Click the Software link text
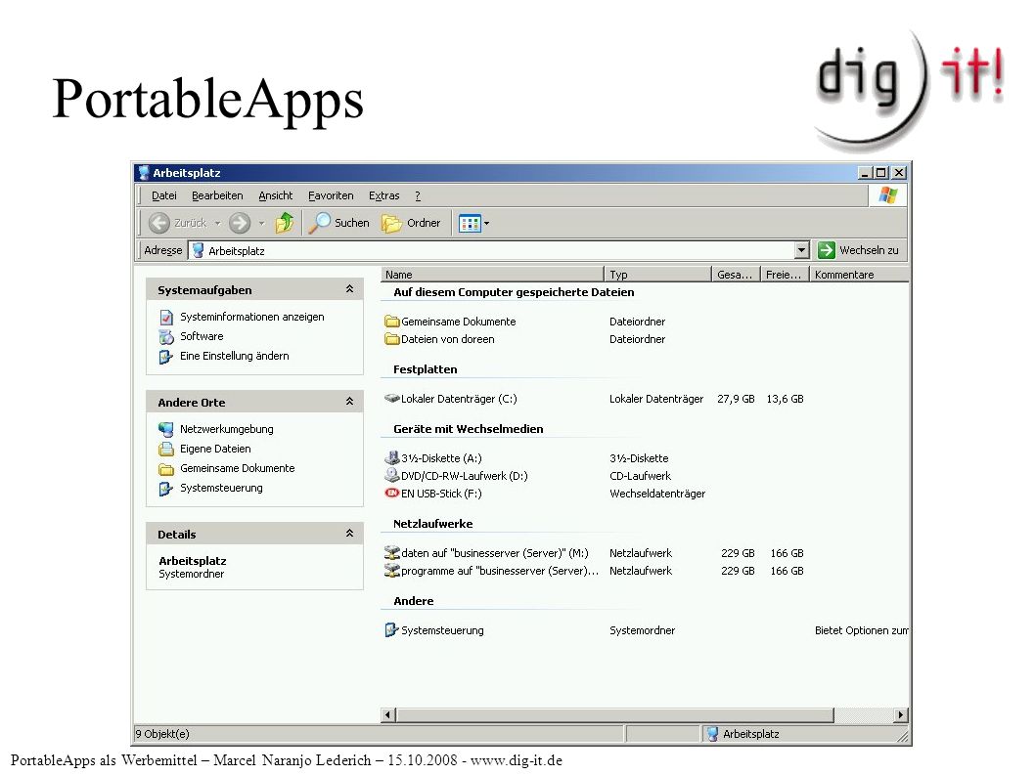 click(202, 336)
